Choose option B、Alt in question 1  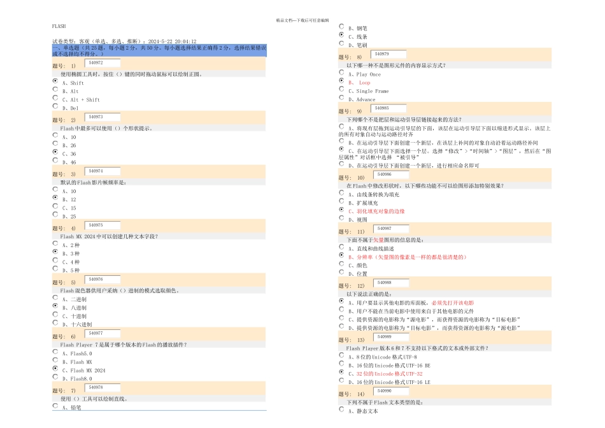(x=55, y=89)
